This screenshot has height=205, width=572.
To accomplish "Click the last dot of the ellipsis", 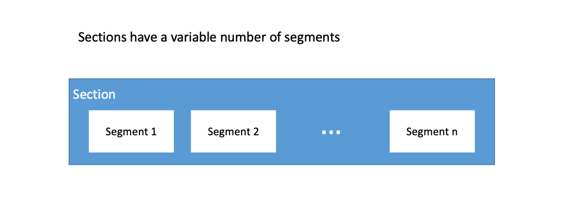I will 338,133.
